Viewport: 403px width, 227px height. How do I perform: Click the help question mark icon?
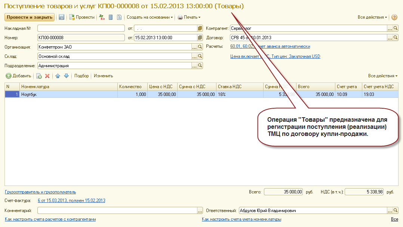pos(394,17)
